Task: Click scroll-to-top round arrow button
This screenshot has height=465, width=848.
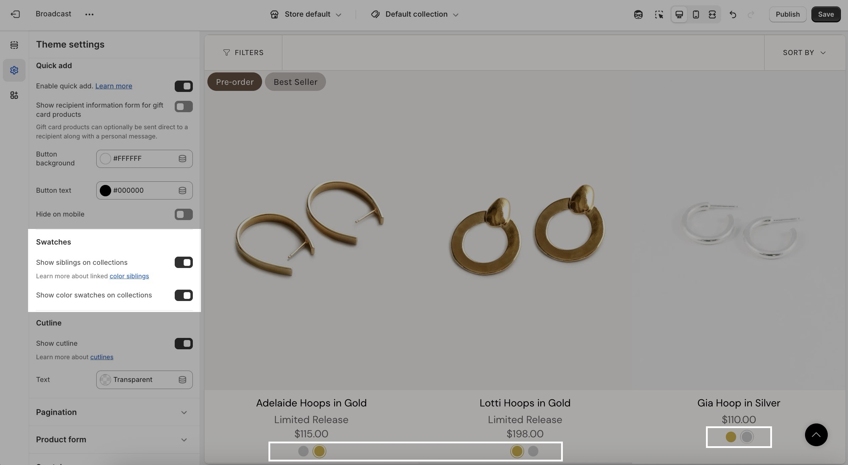Action: [816, 435]
